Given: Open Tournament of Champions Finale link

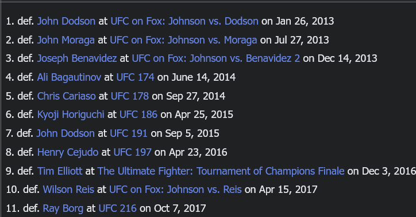Looking at the screenshot, I should pos(221,171).
